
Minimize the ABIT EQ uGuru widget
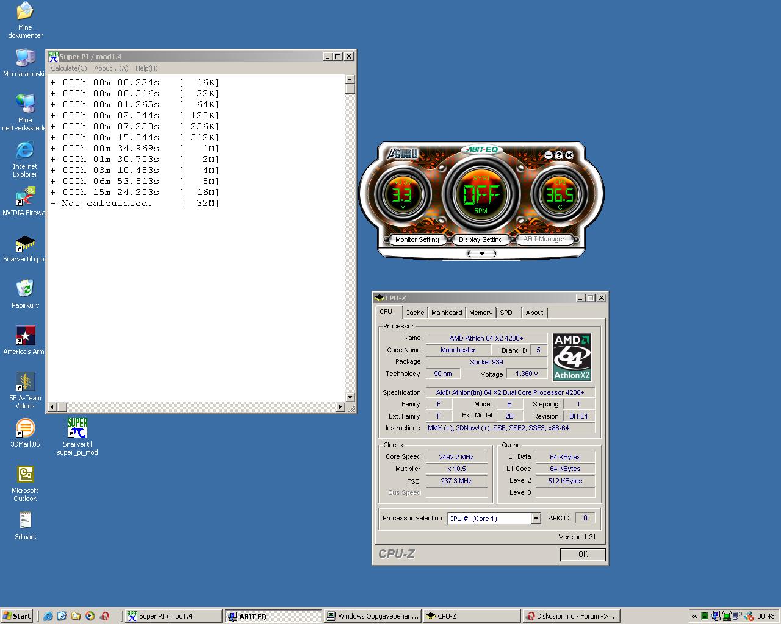click(548, 155)
